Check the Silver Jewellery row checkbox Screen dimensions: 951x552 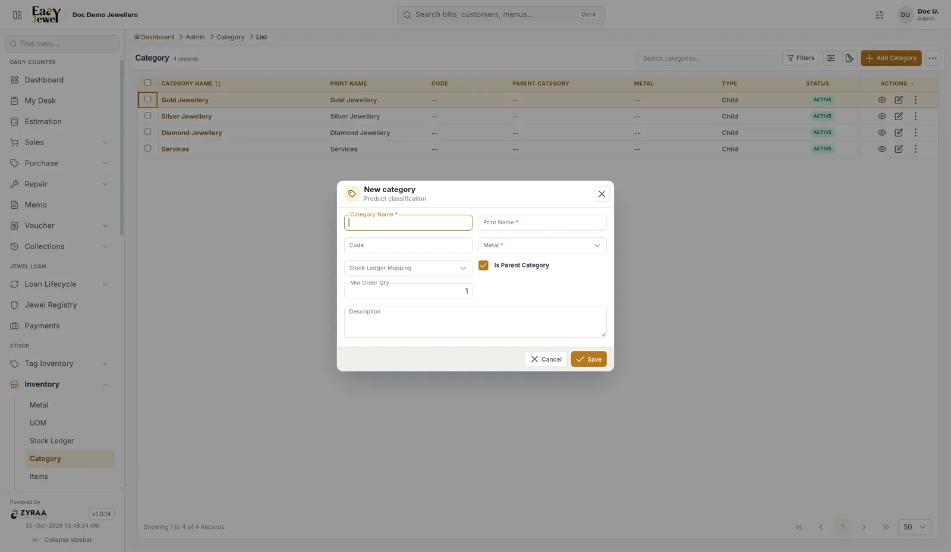(148, 116)
